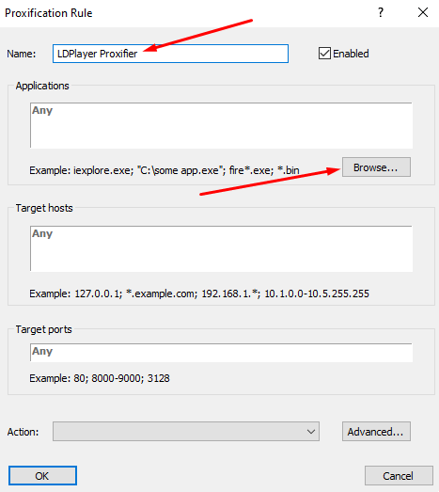Expand the Action dropdown chevron arrow
The image size is (439, 492).
click(x=311, y=432)
